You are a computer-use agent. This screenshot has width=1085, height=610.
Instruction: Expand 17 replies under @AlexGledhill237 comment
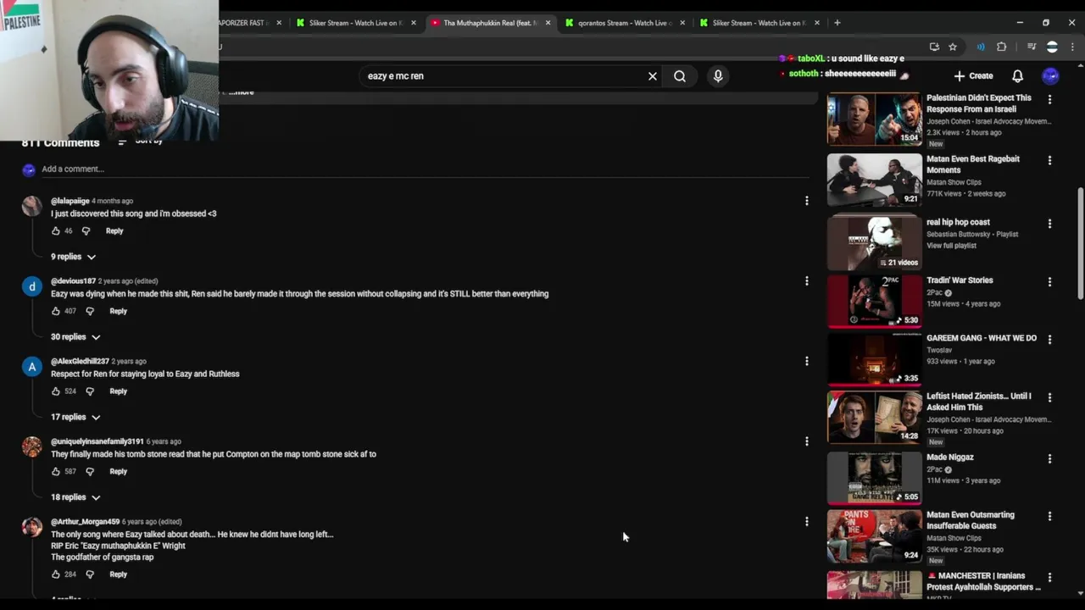click(75, 417)
